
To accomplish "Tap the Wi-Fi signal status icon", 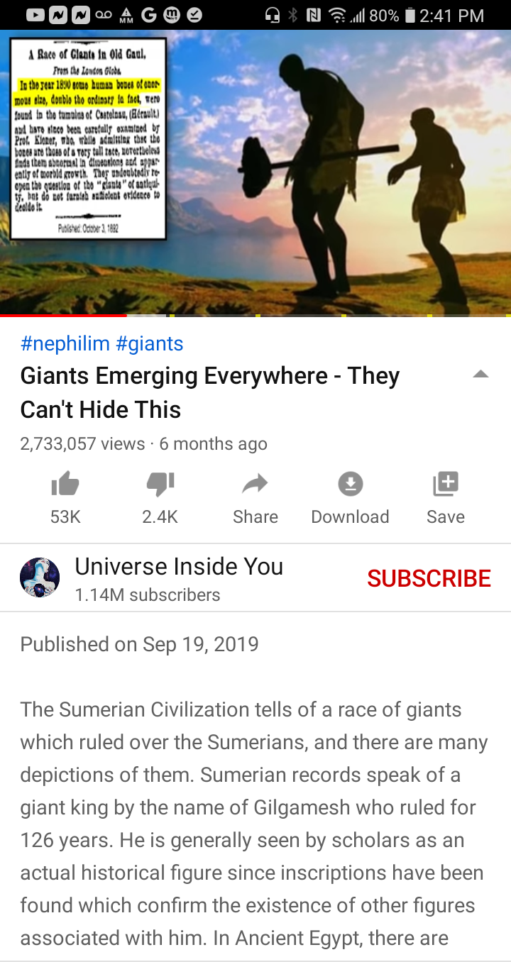I will pyautogui.click(x=338, y=15).
